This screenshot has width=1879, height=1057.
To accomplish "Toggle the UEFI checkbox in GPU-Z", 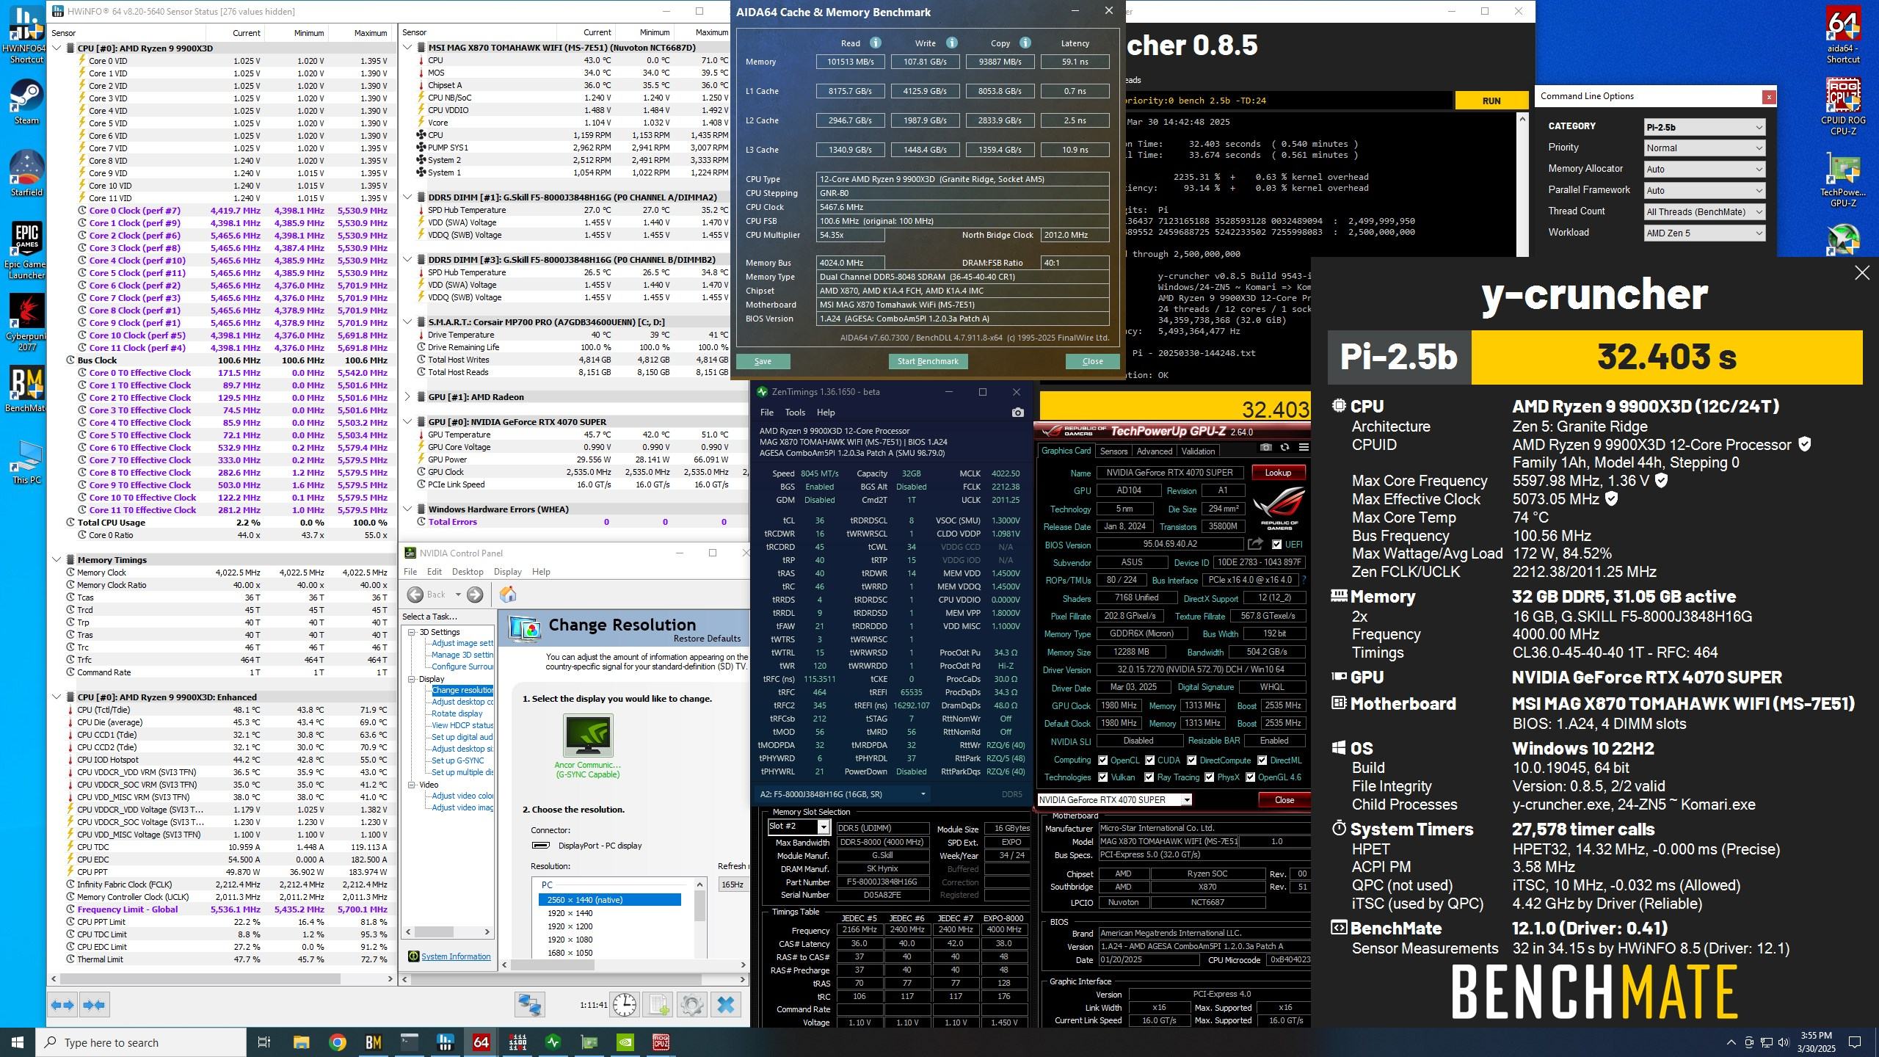I will point(1277,545).
